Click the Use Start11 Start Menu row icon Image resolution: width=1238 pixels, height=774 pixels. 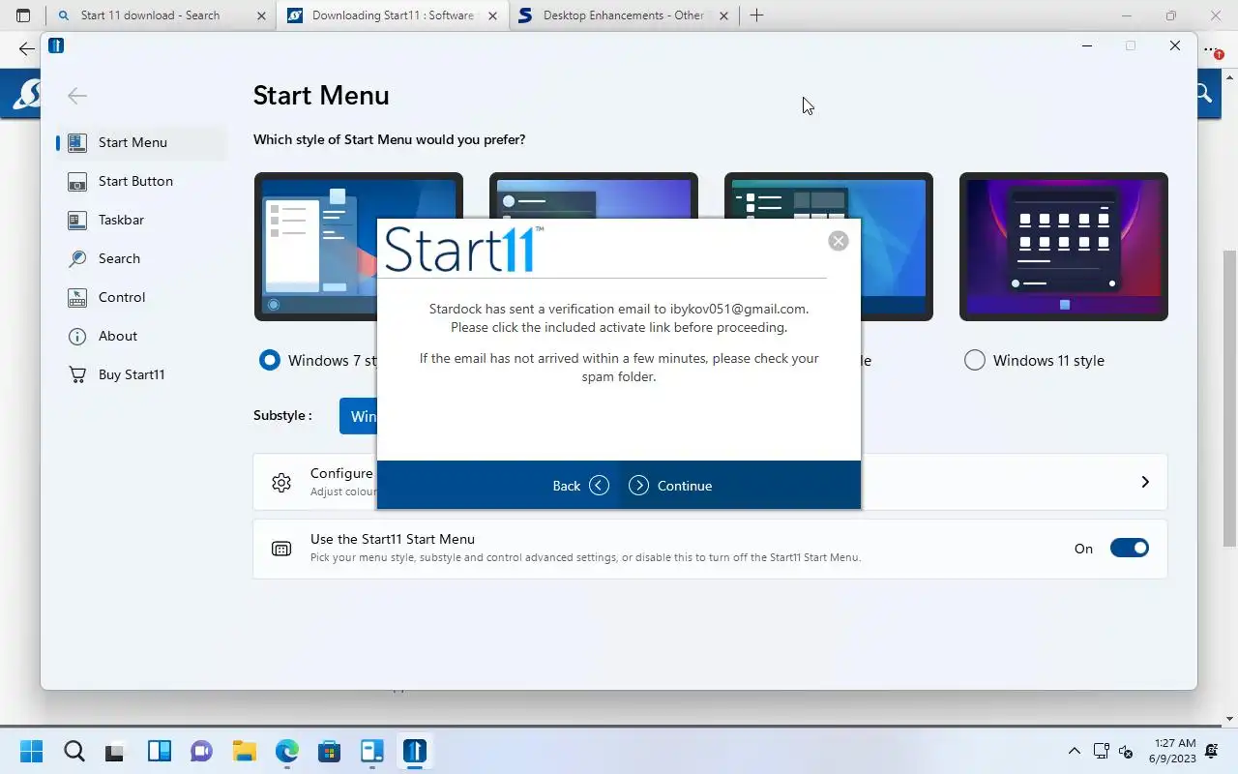coord(281,549)
